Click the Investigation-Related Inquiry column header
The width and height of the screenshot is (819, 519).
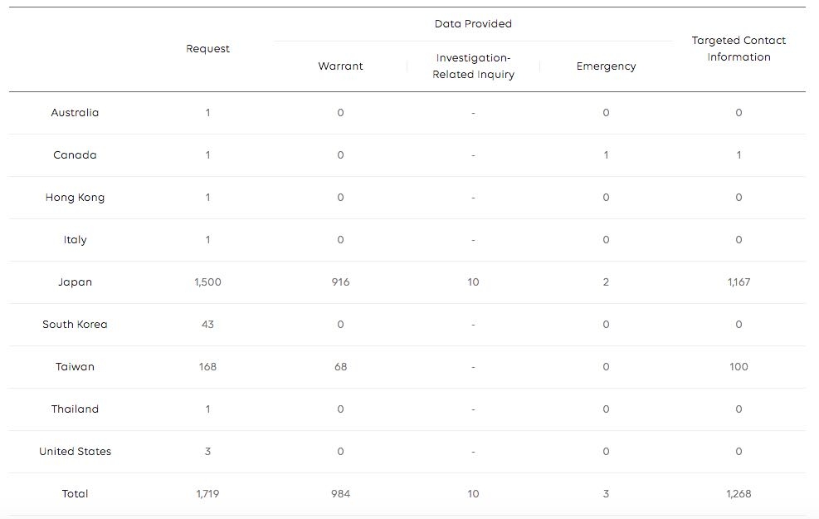[473, 66]
